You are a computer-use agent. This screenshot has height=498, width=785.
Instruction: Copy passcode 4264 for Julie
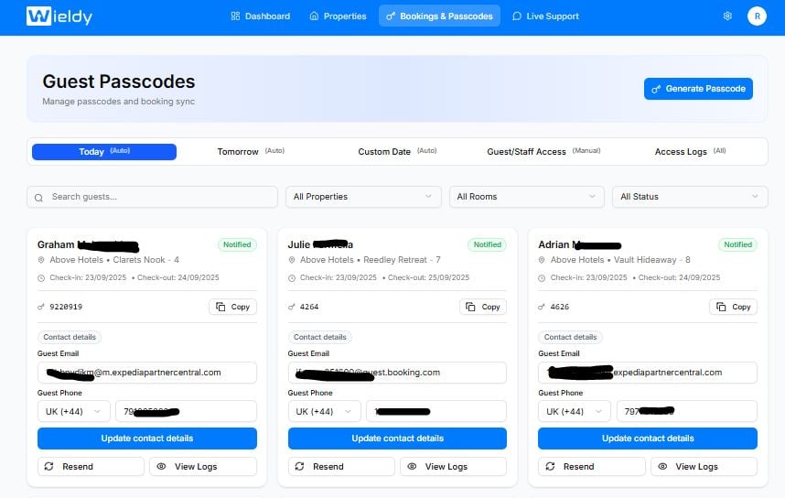483,307
